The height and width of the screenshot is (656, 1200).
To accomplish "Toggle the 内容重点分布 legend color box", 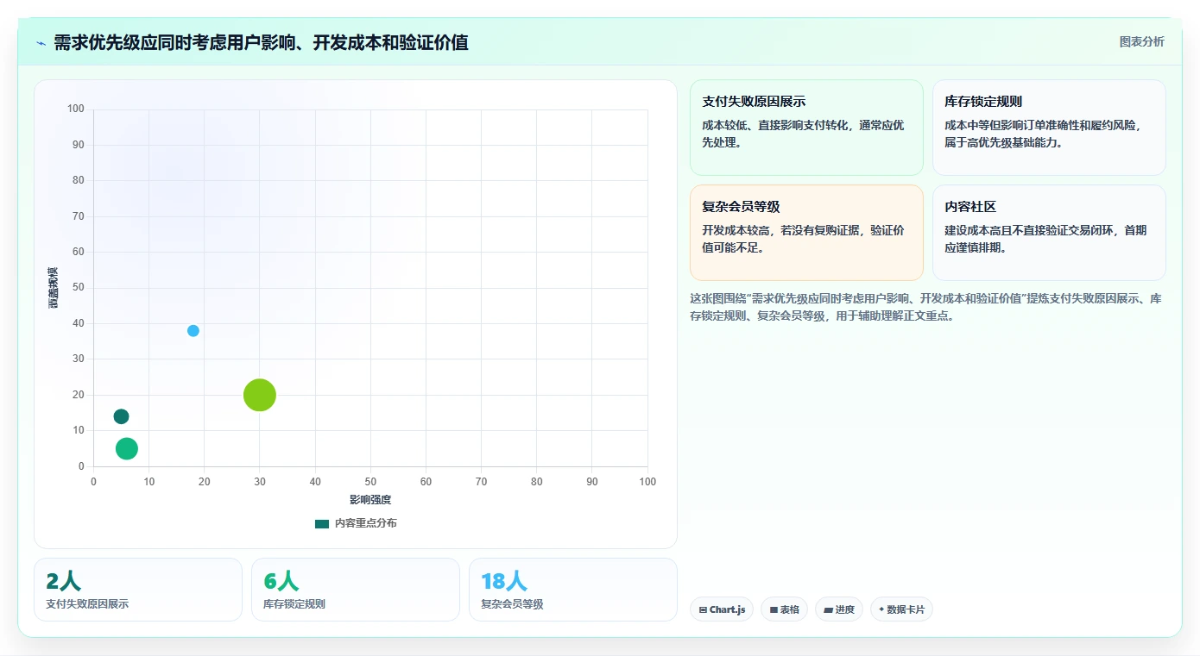I will click(x=322, y=523).
